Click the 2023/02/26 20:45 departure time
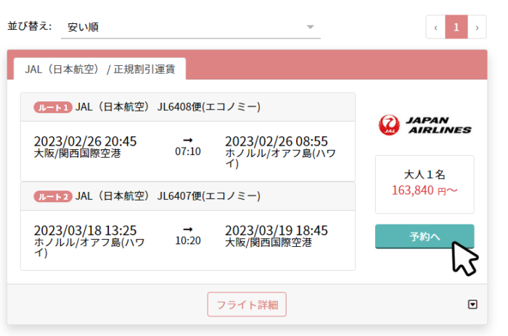Image resolution: width=508 pixels, height=336 pixels. point(85,140)
